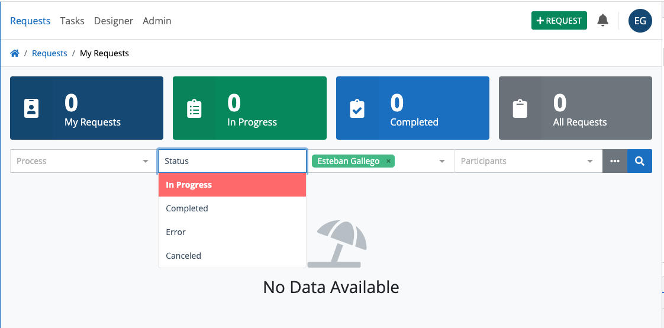The image size is (664, 328).
Task: Open the Requests navigation tab
Action: (x=30, y=21)
